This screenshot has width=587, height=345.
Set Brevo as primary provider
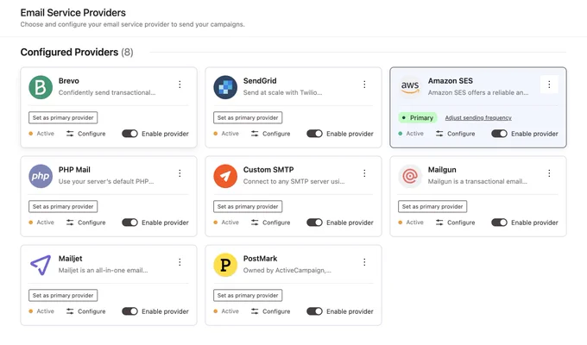tap(63, 117)
